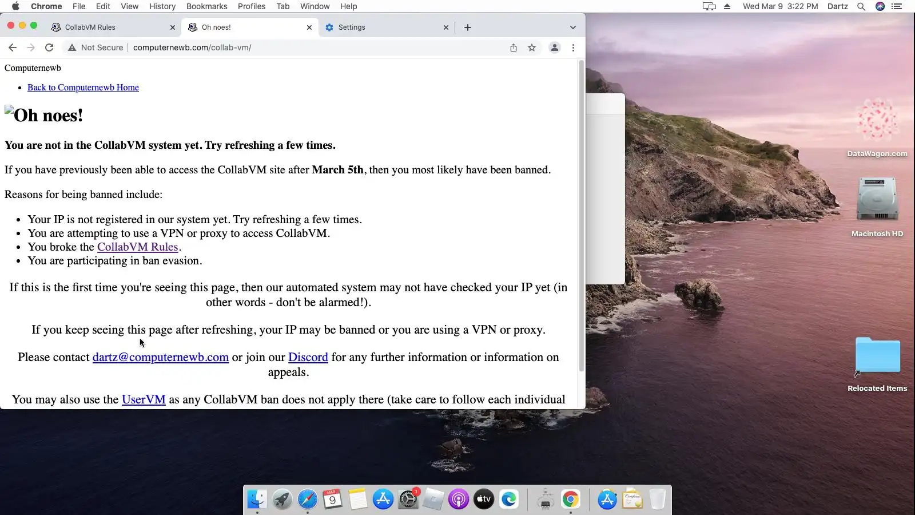
Task: Close the CollabVM Rules tab
Action: (173, 27)
